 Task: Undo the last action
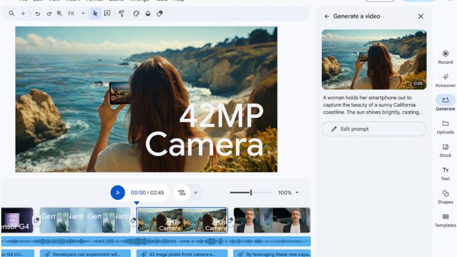point(37,13)
